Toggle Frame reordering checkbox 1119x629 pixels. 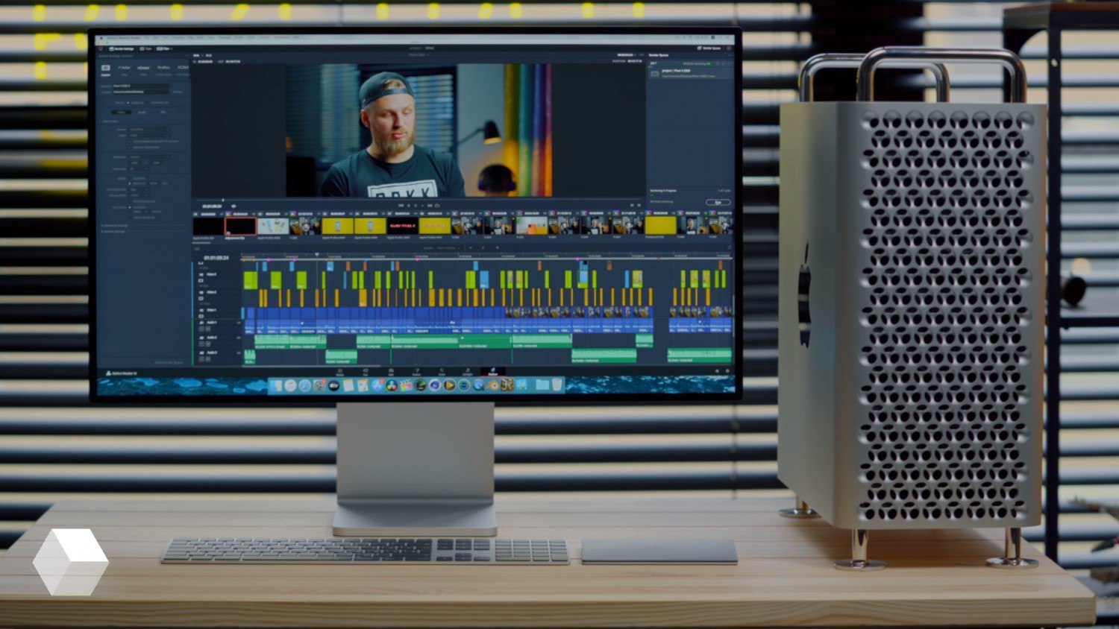(x=130, y=218)
